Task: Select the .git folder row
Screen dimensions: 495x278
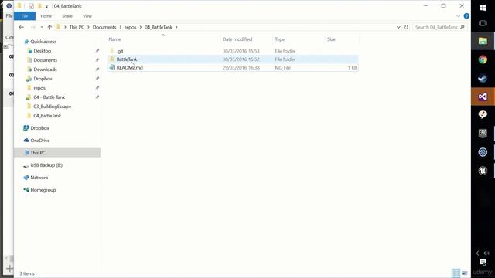Action: 233,51
